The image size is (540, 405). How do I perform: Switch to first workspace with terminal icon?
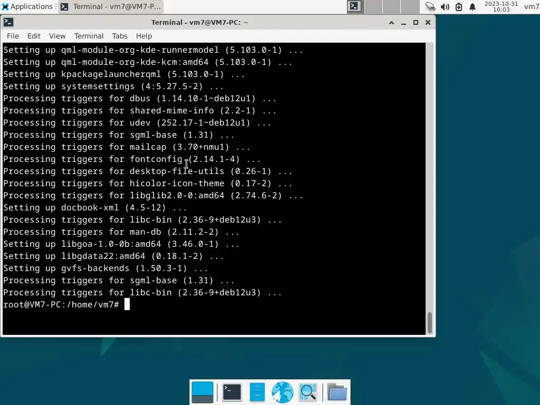point(354,6)
